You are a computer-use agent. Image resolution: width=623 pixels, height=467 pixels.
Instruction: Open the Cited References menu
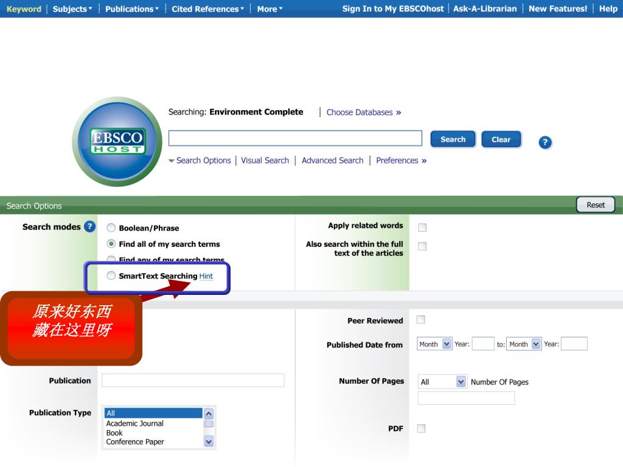207,9
